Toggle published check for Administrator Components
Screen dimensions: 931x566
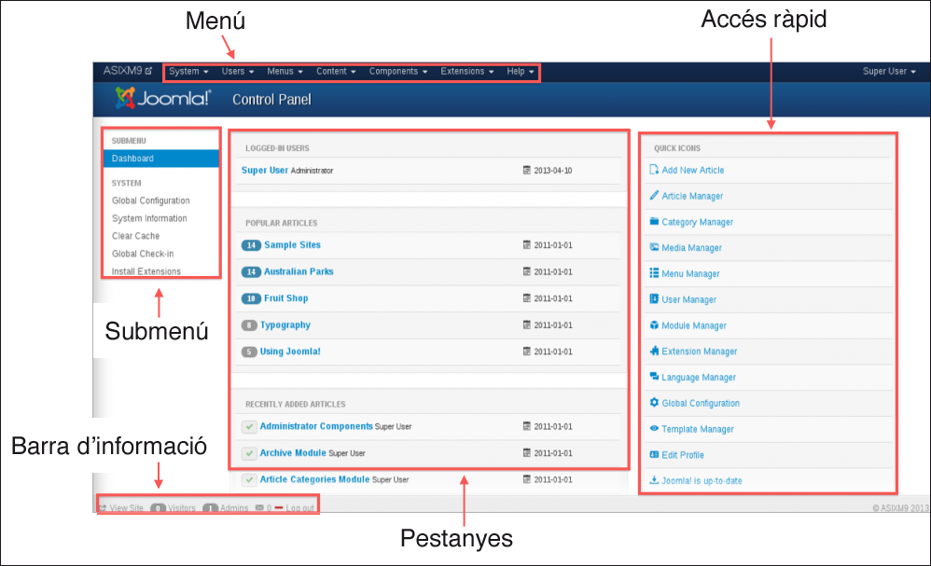point(249,426)
